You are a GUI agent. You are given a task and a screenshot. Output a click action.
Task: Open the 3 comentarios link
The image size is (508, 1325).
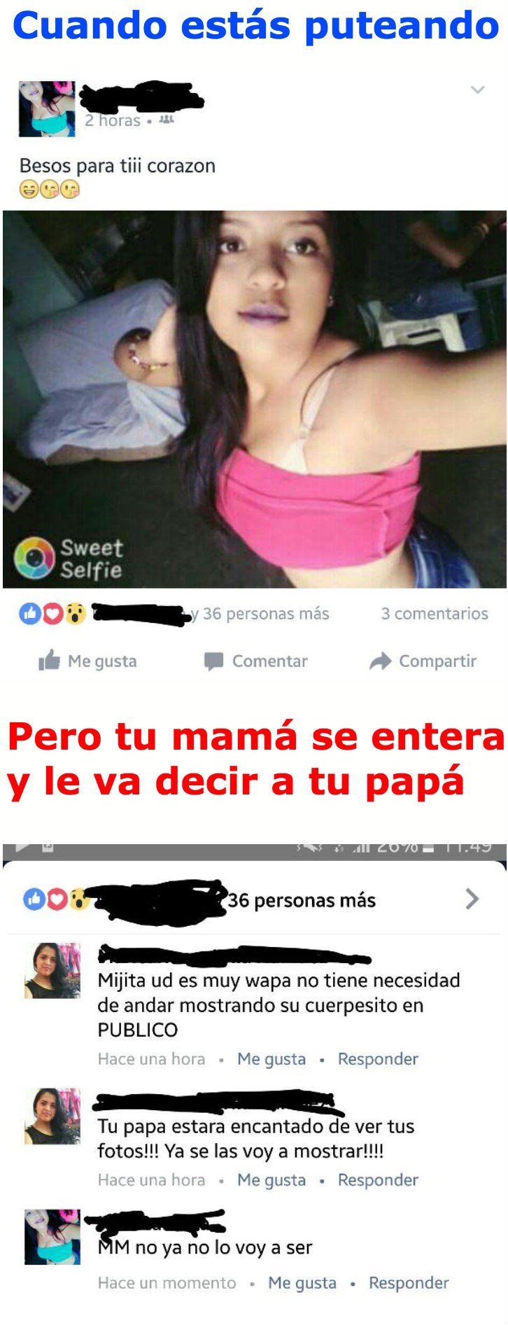point(435,614)
